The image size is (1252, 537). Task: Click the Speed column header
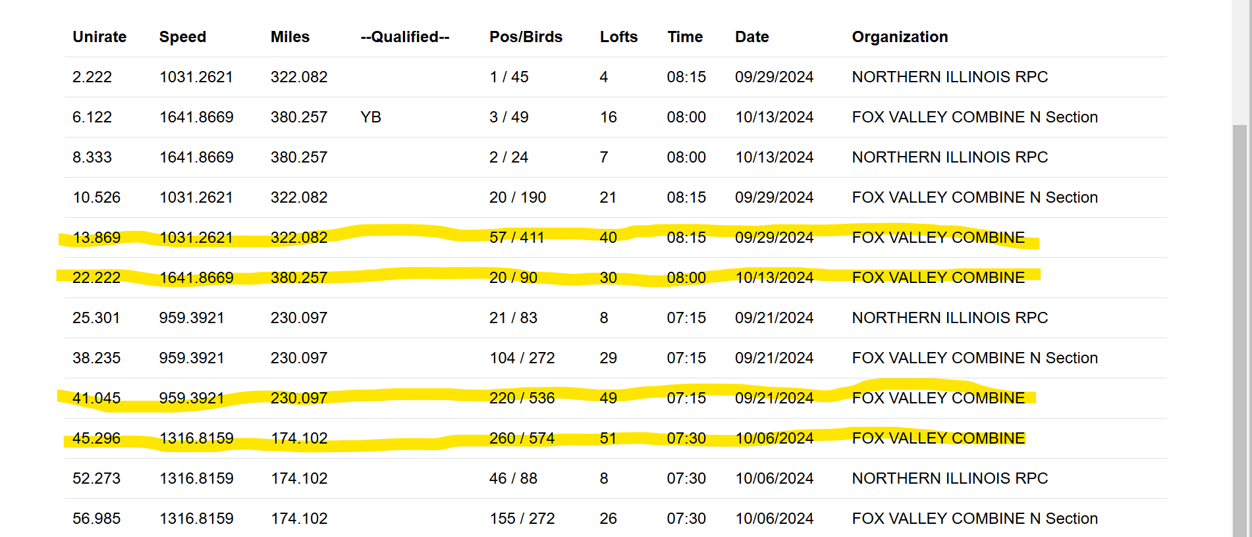click(182, 37)
